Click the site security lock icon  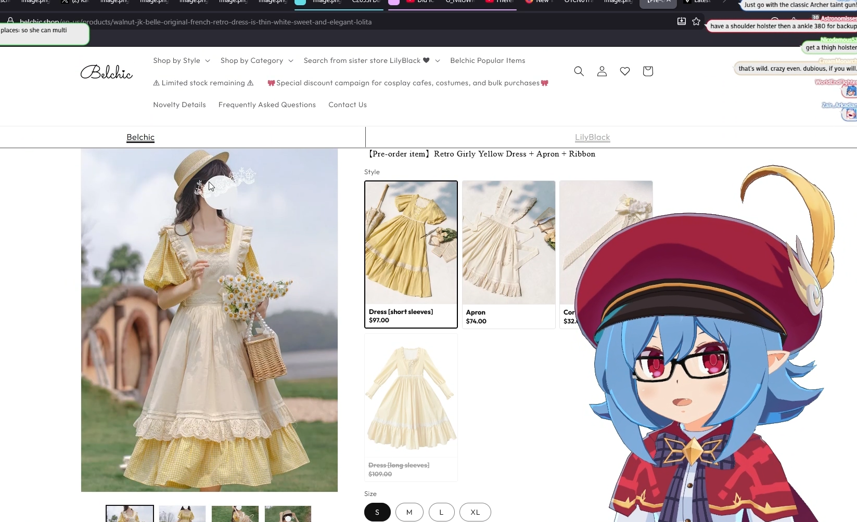(x=10, y=21)
